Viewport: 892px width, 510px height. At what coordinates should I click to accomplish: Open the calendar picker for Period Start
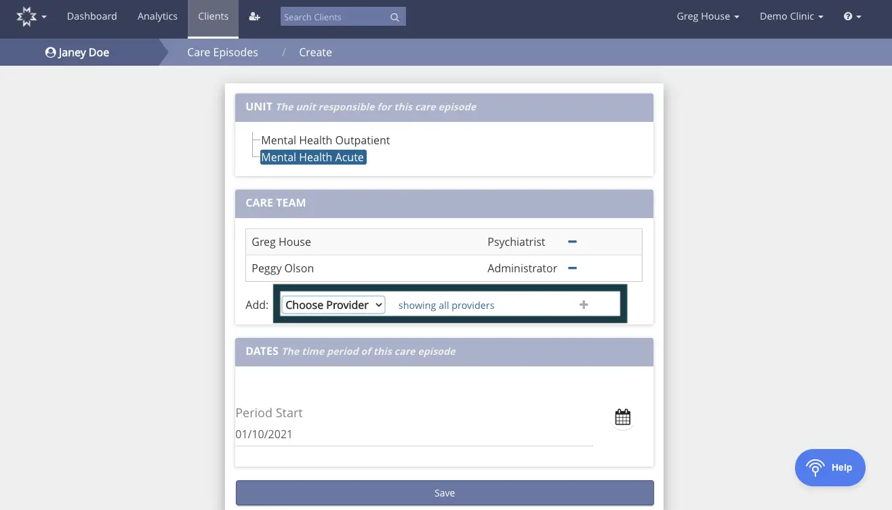(622, 417)
